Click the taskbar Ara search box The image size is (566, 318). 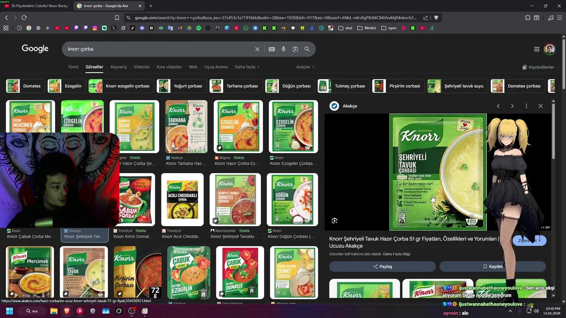tap(32, 311)
